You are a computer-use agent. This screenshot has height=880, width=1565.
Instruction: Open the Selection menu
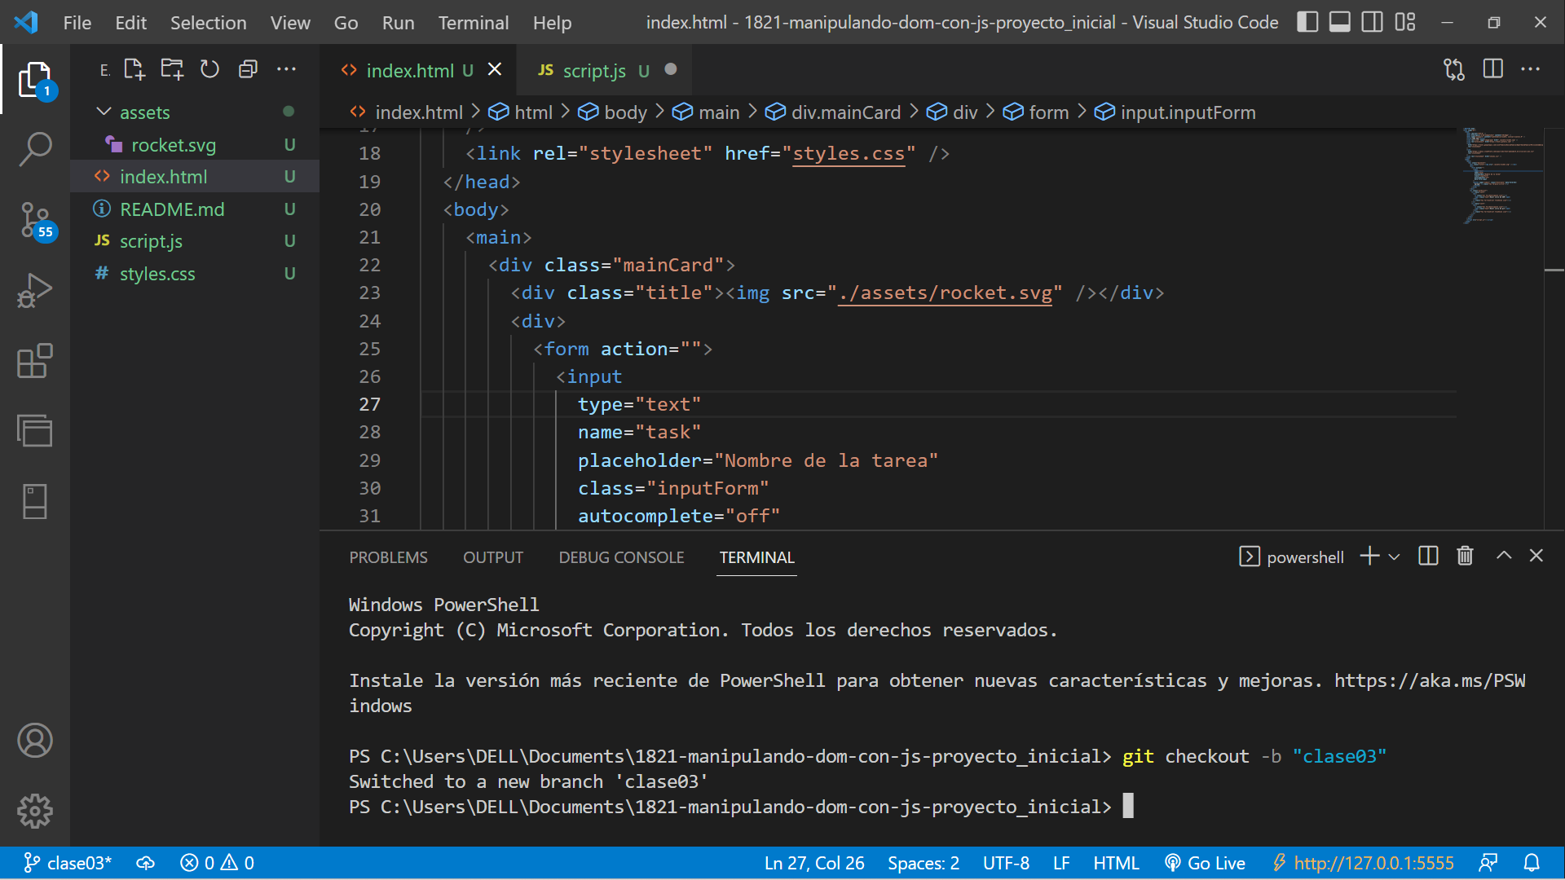(x=208, y=23)
